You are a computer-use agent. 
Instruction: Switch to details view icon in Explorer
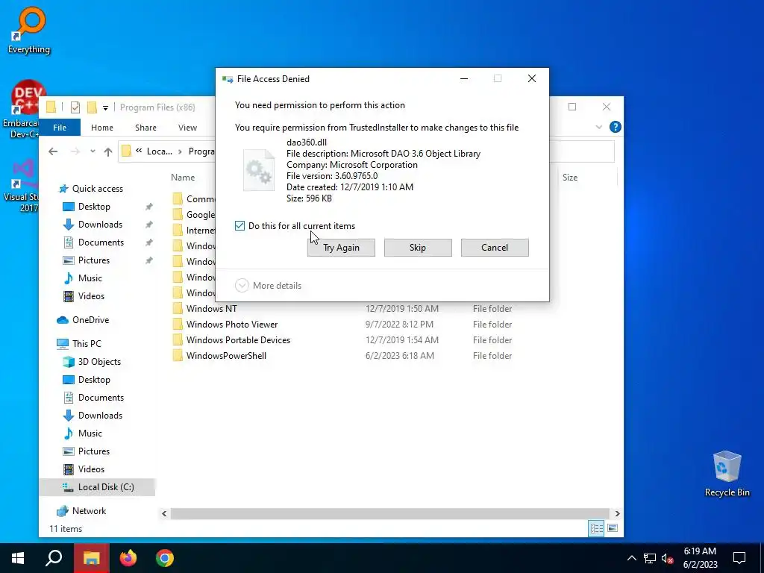(x=596, y=528)
